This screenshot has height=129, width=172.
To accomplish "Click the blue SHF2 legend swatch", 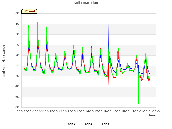I will pyautogui.click(x=81, y=124).
